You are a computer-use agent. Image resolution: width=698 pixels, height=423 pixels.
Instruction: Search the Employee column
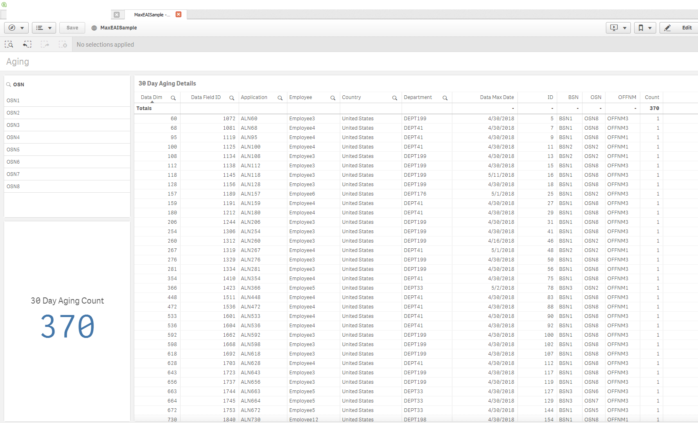coord(333,98)
